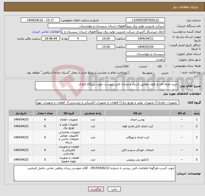Image resolution: width=205 pixels, height=196 pixels.
Task: Select the جزیی purchase type radio
Action: [x=172, y=72]
